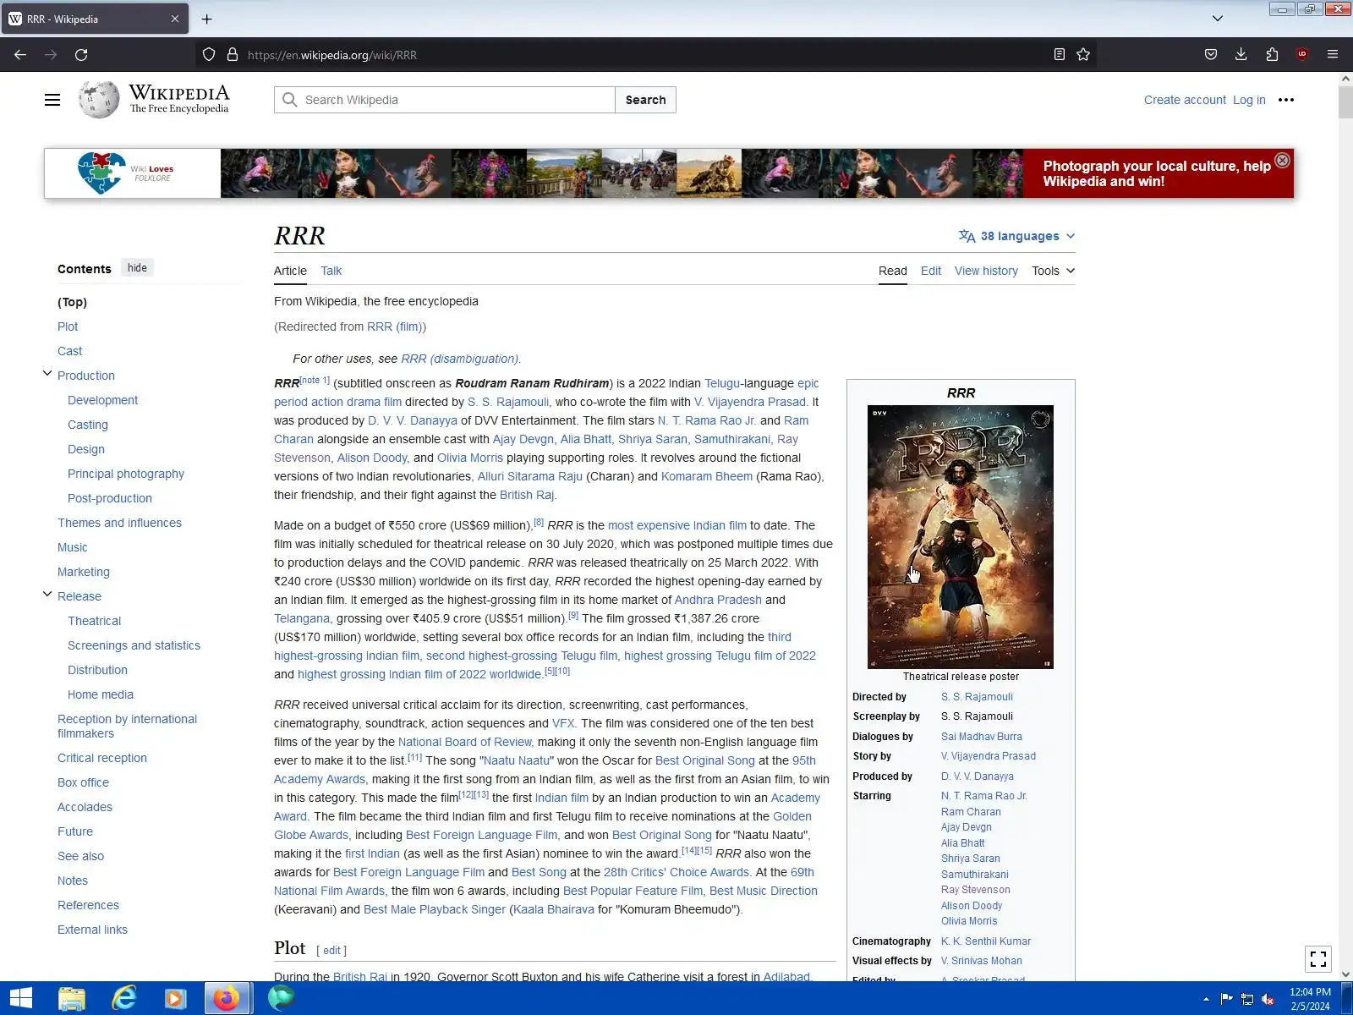Click the tracking protection shield icon
This screenshot has height=1015, width=1353.
click(209, 55)
